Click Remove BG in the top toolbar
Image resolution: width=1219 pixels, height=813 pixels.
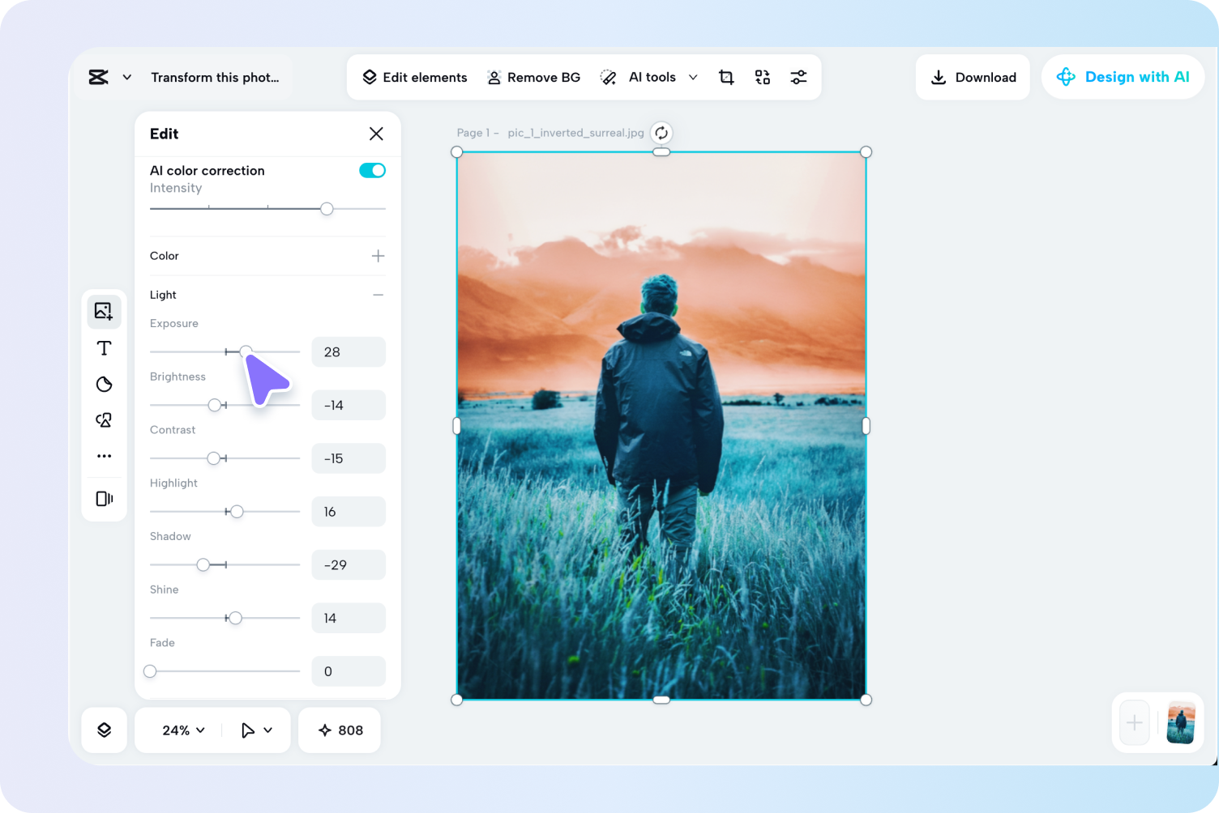[533, 77]
